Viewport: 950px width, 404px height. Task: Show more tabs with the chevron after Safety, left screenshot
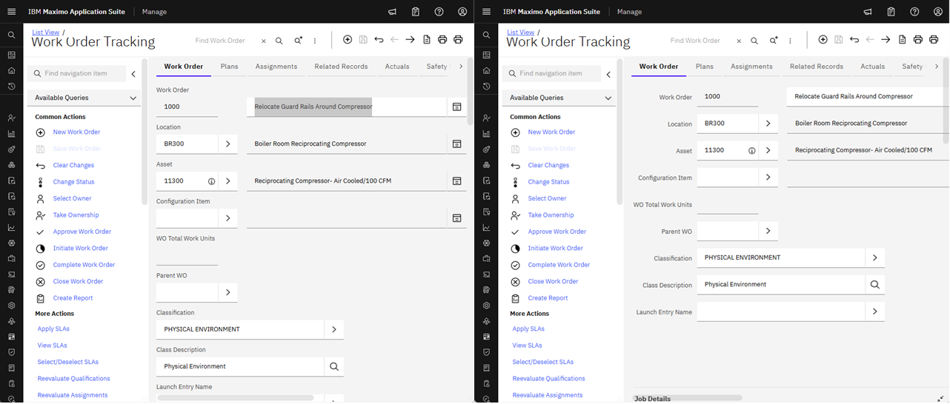pyautogui.click(x=461, y=67)
